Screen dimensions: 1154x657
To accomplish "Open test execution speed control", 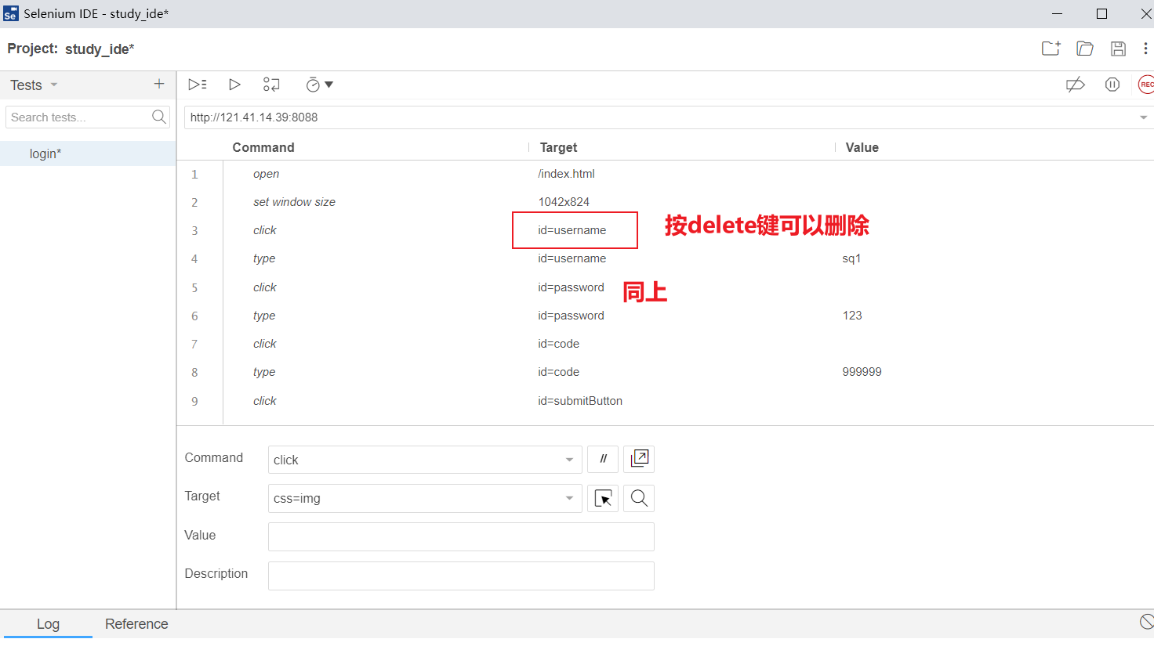I will click(319, 85).
